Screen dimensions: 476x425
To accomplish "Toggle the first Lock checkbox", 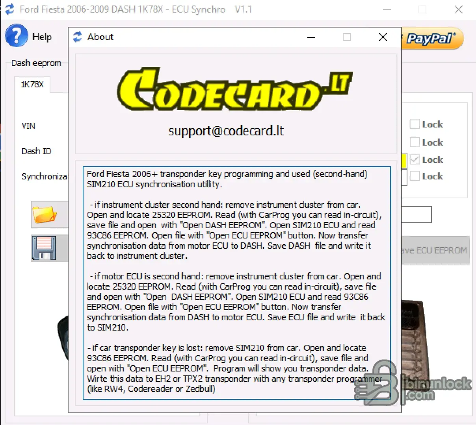I will (x=415, y=124).
